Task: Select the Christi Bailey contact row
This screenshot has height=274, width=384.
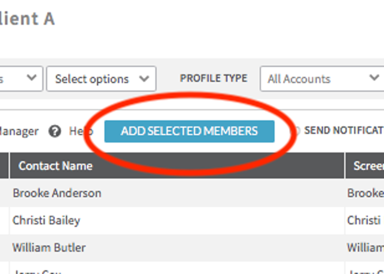Action: pos(177,221)
